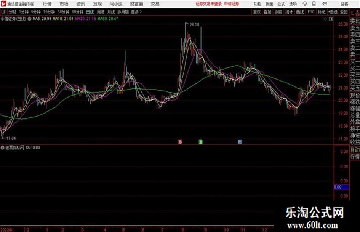Click the mobile phone icon
Screen dimensions: 360x232
tap(314, 4)
